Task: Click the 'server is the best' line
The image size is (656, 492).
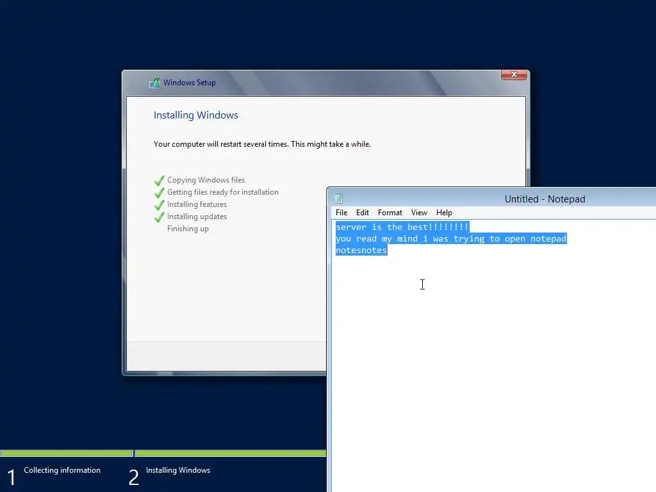Action: point(402,227)
